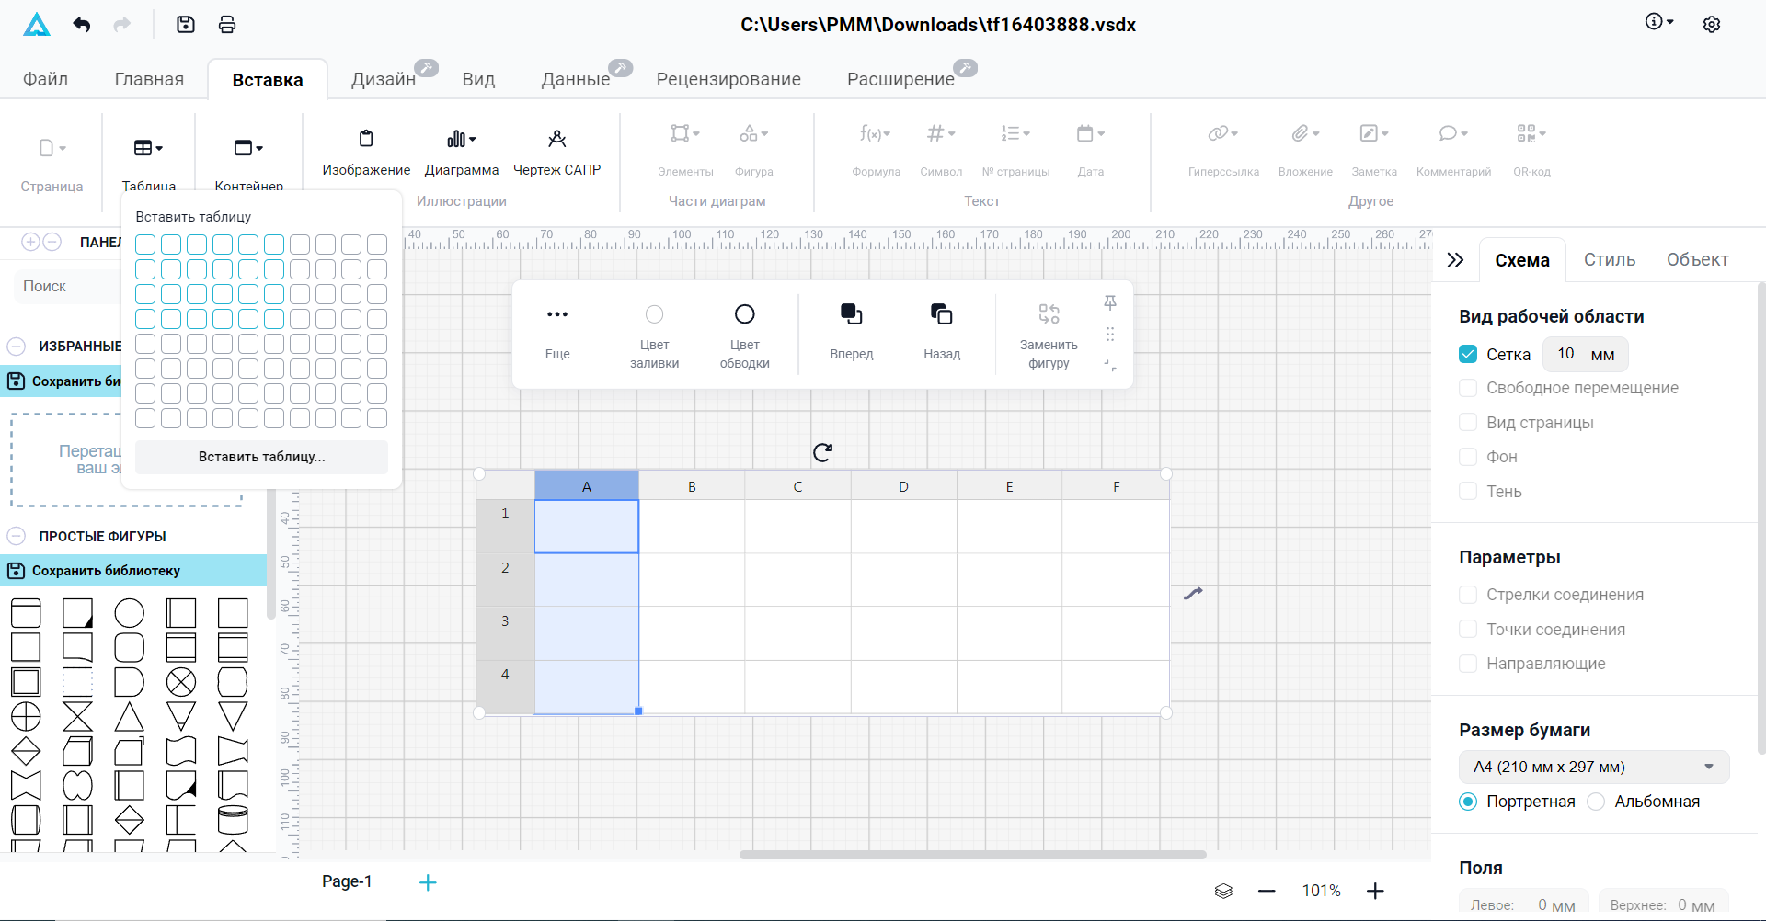This screenshot has width=1766, height=921.
Task: Collapse the ПРОСТЫЕ ФИГУРЫ section
Action: [17, 536]
